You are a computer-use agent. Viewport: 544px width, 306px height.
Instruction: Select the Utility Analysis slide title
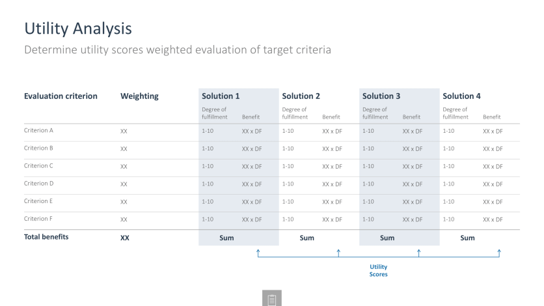pos(78,29)
